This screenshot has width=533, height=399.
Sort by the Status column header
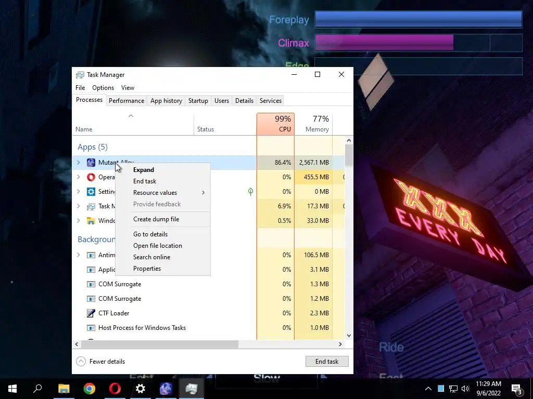pyautogui.click(x=225, y=124)
